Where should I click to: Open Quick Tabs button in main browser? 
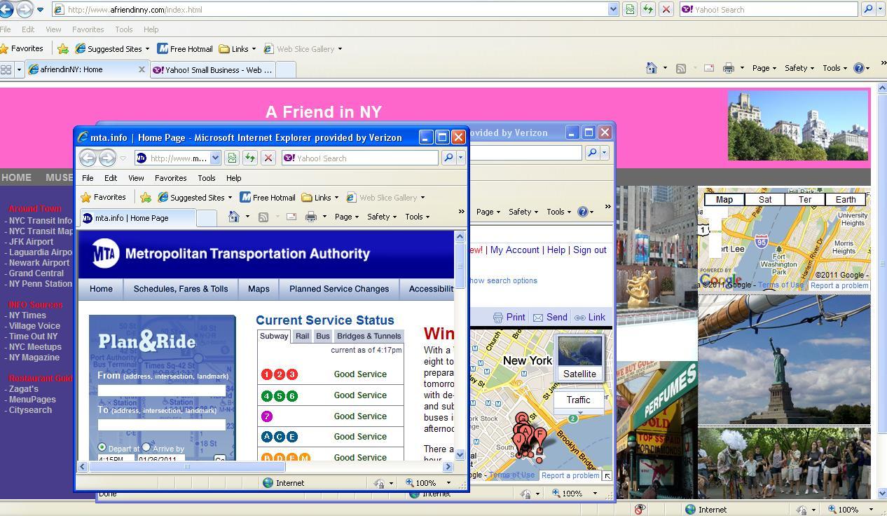pos(6,69)
